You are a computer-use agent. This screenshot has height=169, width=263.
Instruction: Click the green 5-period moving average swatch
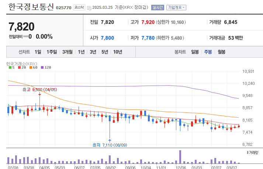(10, 68)
